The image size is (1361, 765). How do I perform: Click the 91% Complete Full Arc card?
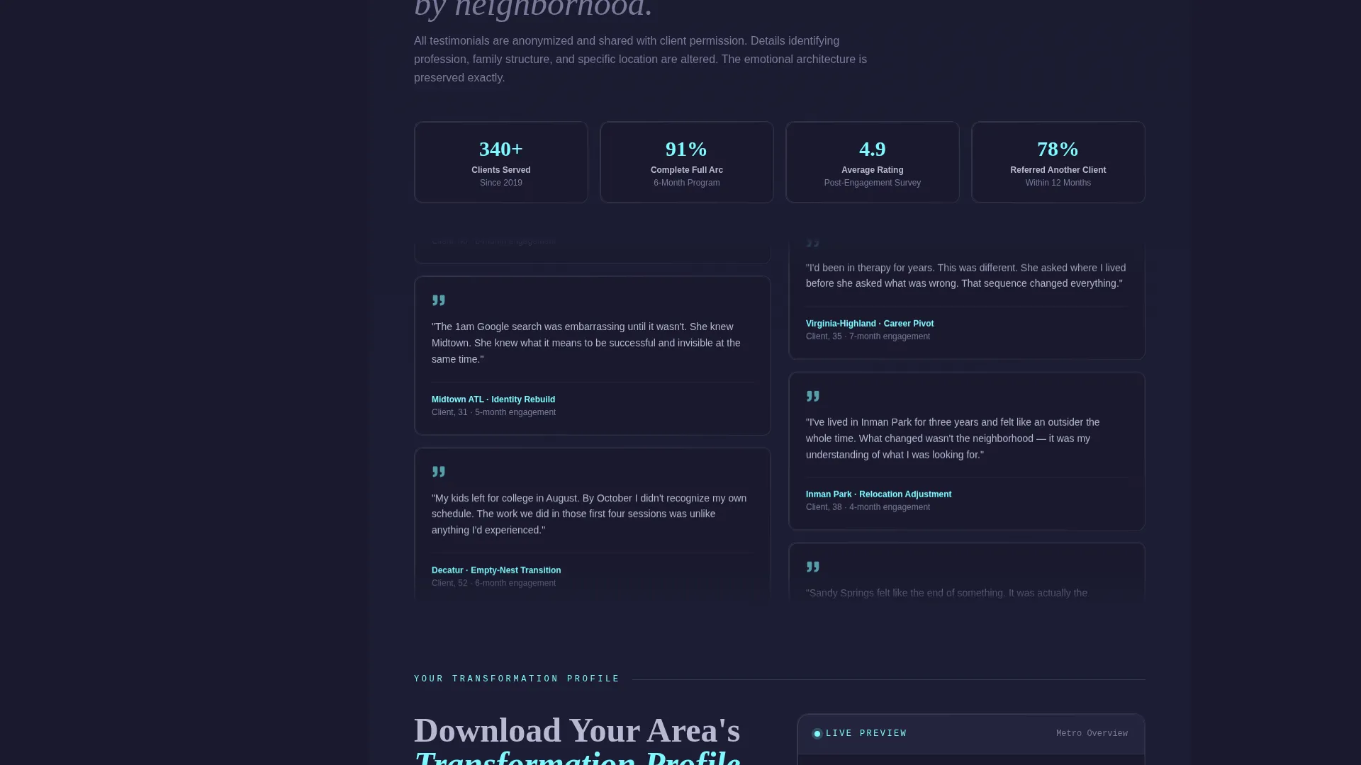[687, 162]
